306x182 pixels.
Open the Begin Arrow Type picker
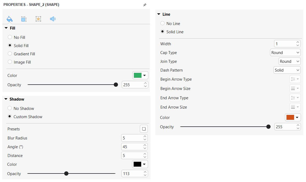coord(295,79)
